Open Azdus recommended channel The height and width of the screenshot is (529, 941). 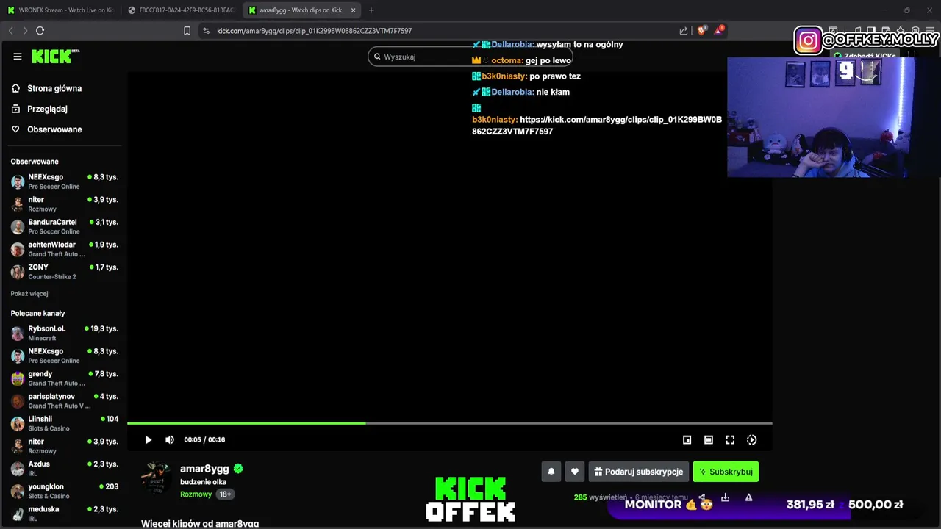pyautogui.click(x=65, y=469)
